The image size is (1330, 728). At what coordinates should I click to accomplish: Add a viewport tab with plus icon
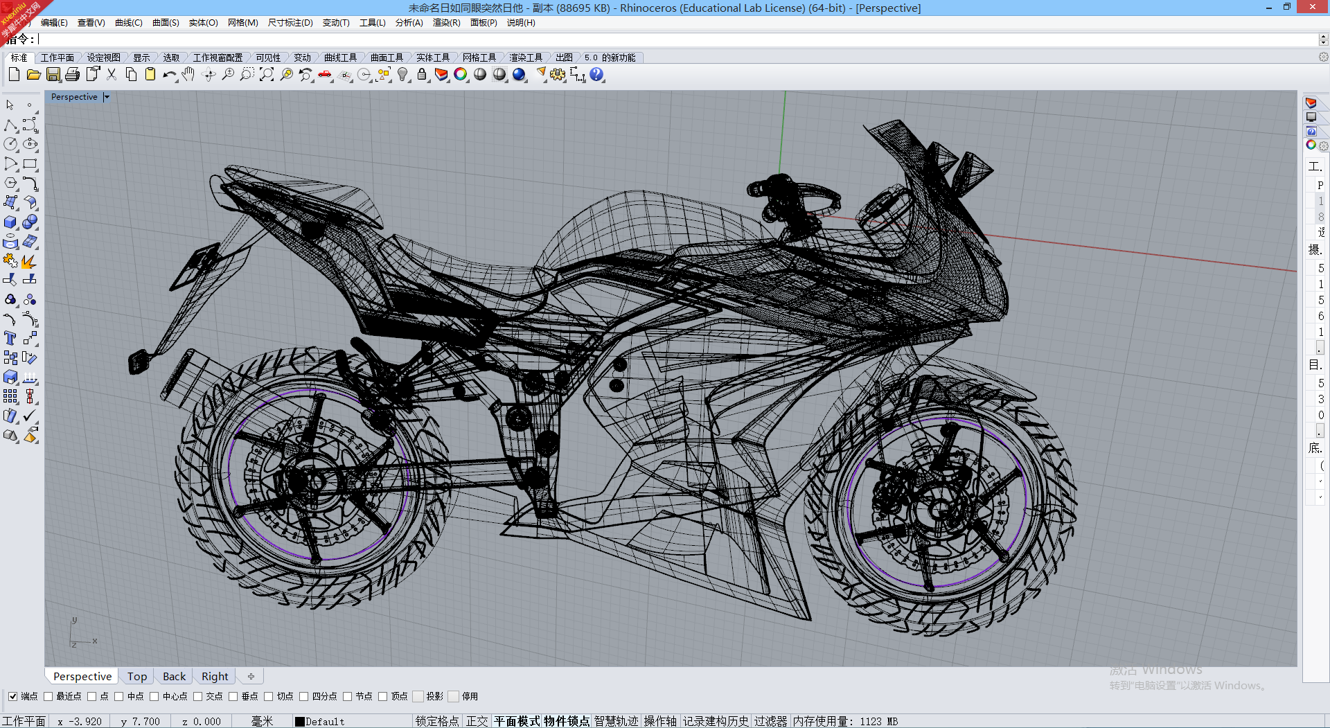(251, 676)
